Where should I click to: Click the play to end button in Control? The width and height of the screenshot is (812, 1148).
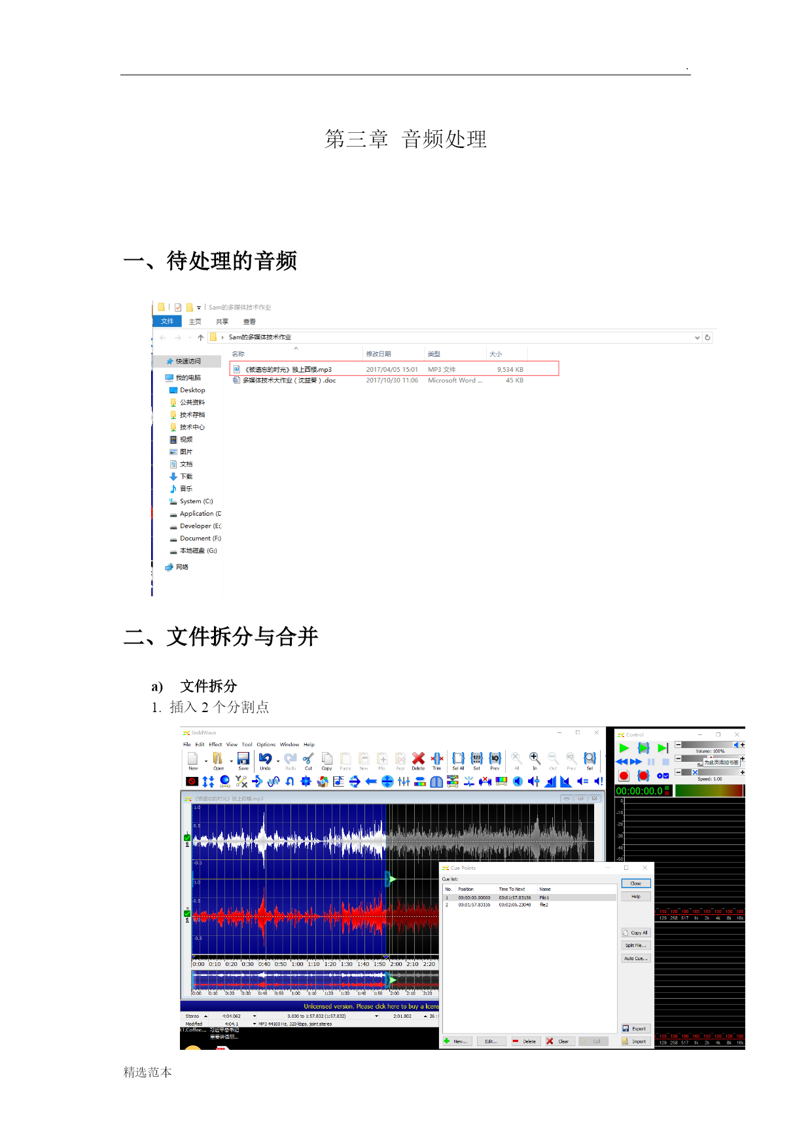663,748
